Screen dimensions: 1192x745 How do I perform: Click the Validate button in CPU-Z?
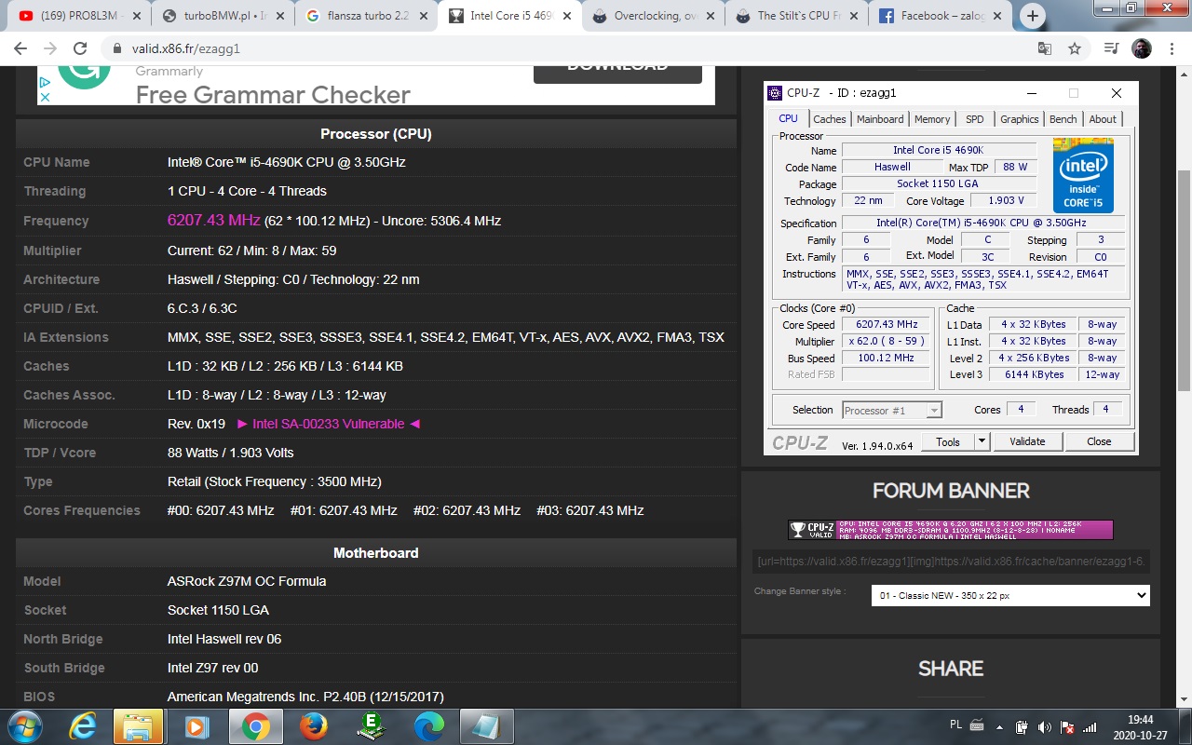(1027, 441)
